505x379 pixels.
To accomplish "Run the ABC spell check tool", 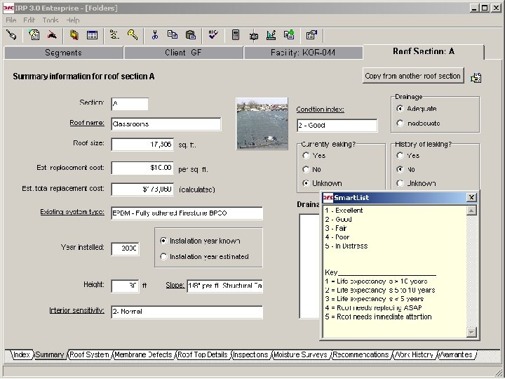I will [x=213, y=34].
